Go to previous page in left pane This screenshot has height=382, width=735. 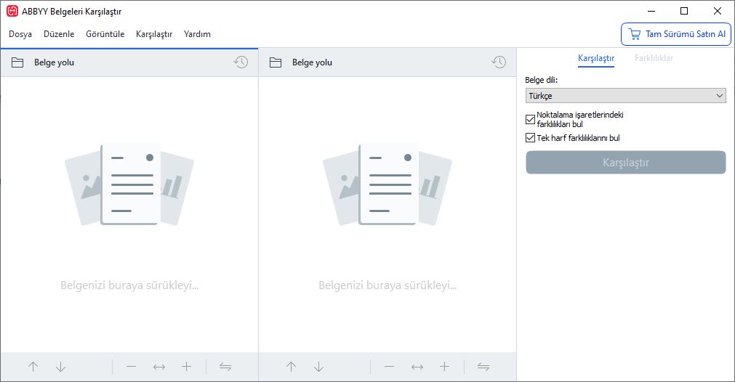[33, 367]
